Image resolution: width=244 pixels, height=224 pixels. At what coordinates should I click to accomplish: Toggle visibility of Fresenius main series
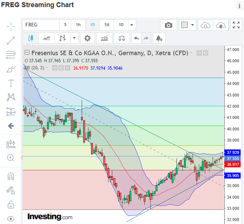tap(199, 53)
